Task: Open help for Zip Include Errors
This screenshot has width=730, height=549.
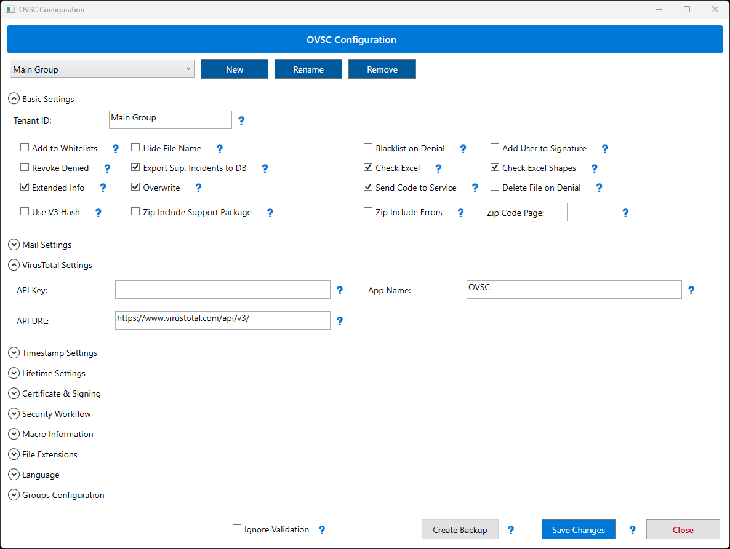Action: click(x=460, y=213)
